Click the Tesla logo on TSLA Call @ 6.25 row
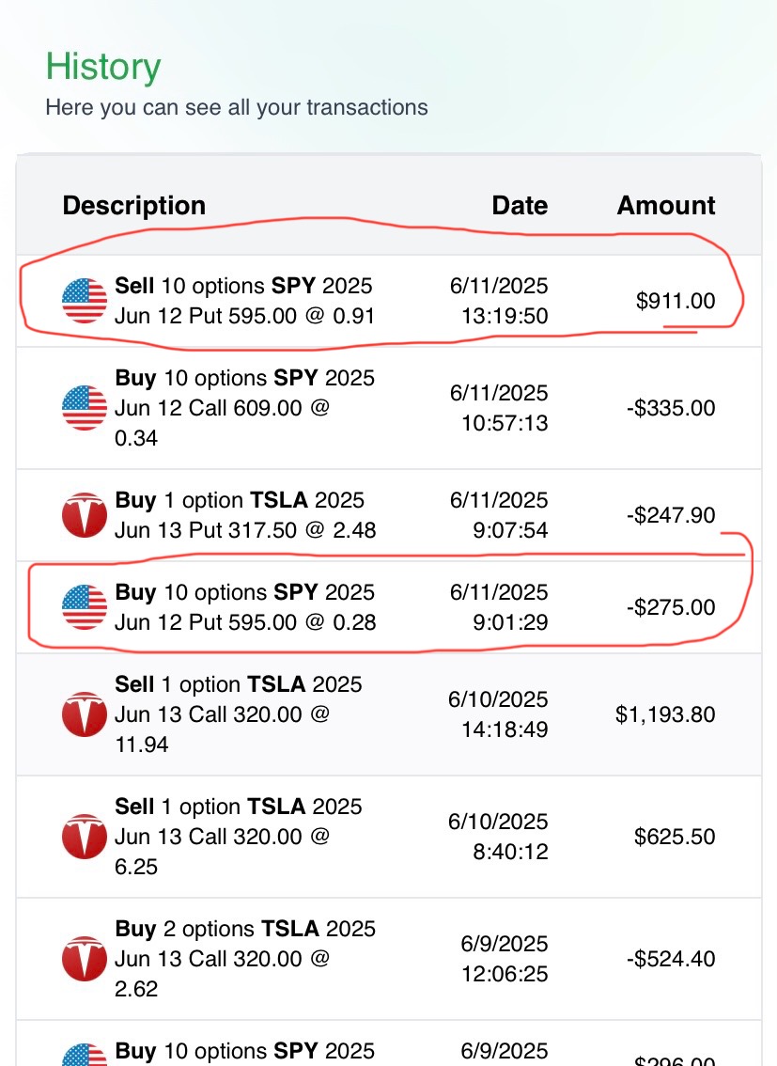 point(85,837)
